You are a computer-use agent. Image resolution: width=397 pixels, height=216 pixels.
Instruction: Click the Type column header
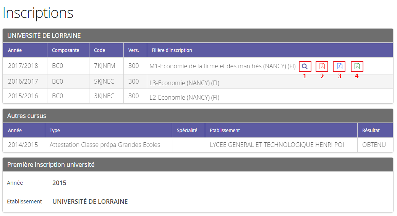[55, 131]
